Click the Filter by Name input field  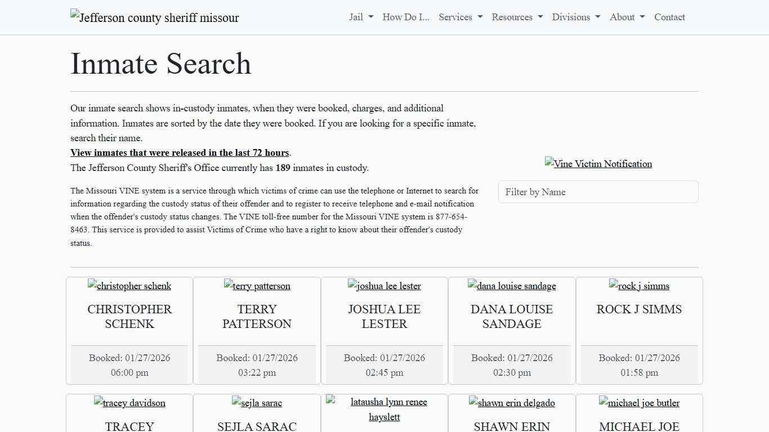[598, 192]
